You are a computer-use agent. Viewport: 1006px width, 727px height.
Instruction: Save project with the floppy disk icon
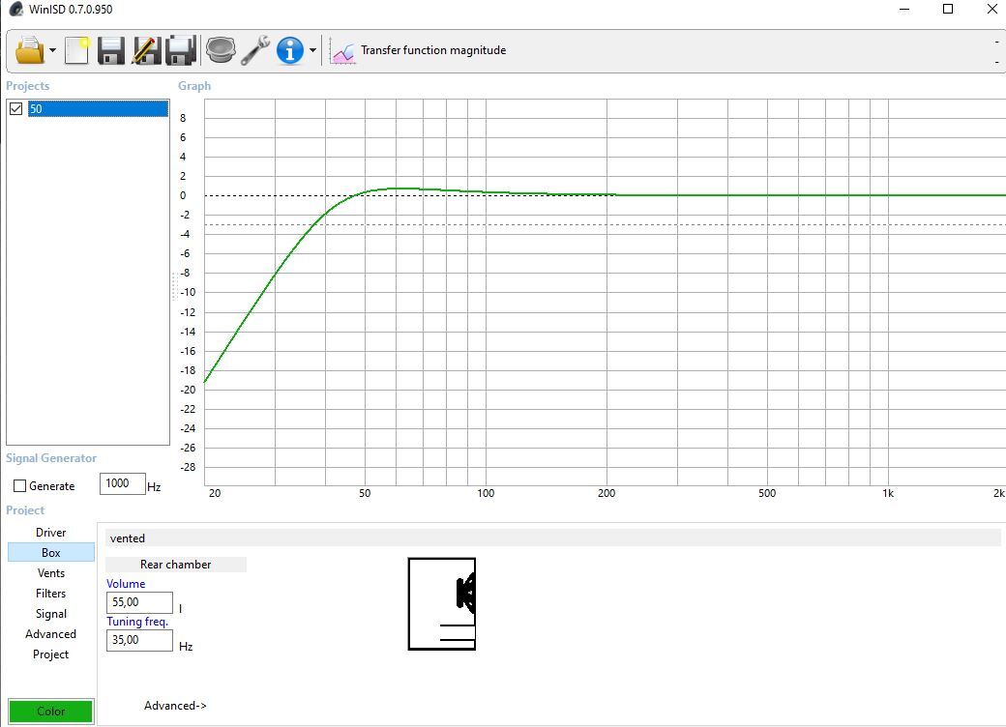[111, 50]
